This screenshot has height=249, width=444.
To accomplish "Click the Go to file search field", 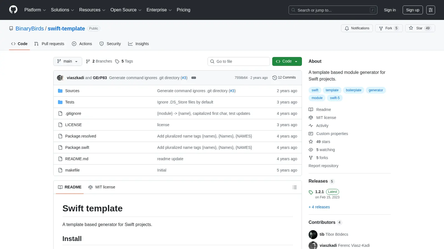I will point(239,61).
